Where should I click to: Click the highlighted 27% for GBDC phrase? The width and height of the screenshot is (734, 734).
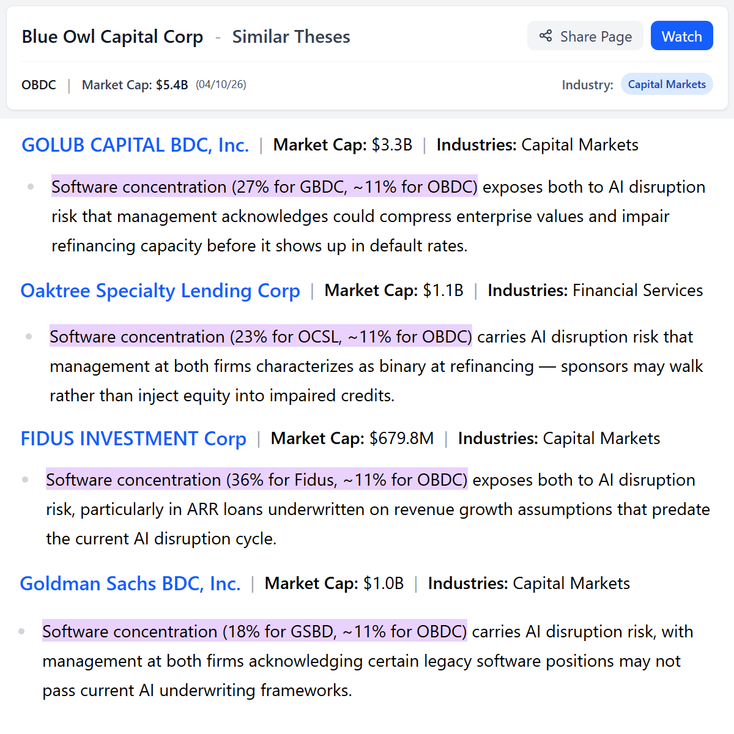pos(264,187)
